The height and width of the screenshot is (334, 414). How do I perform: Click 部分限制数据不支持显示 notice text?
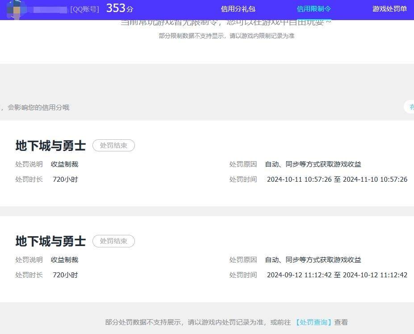(226, 36)
